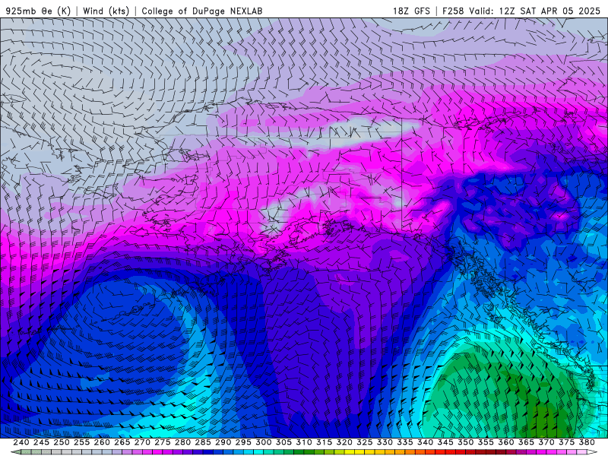Click the 240 color scale label
The height and width of the screenshot is (456, 608).
pos(21,442)
